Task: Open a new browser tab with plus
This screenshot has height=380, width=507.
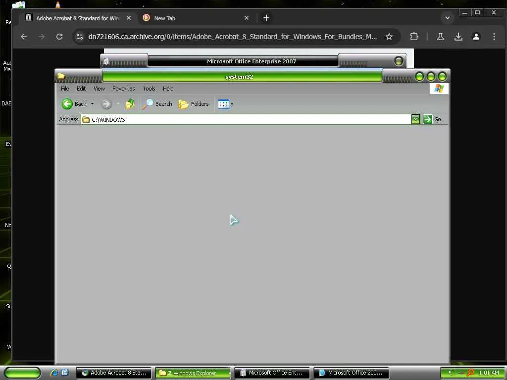Action: (266, 18)
